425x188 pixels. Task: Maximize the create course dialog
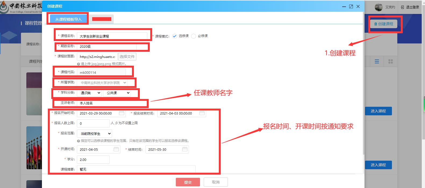click(x=351, y=6)
